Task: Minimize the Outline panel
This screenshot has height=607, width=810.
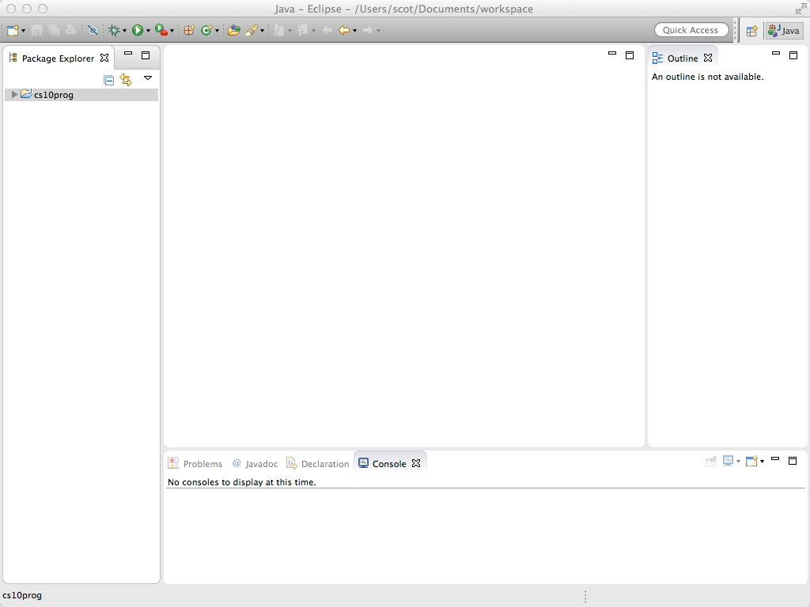Action: 776,53
